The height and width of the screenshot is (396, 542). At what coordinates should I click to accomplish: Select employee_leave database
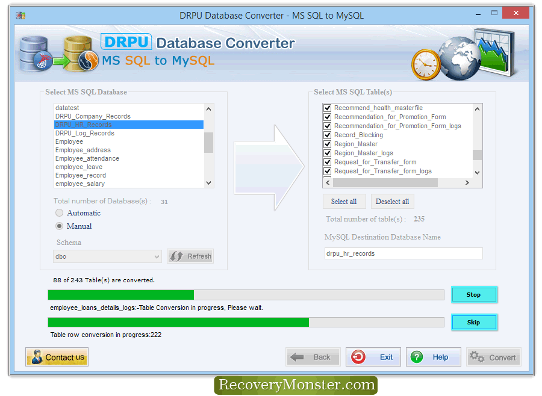[129, 167]
